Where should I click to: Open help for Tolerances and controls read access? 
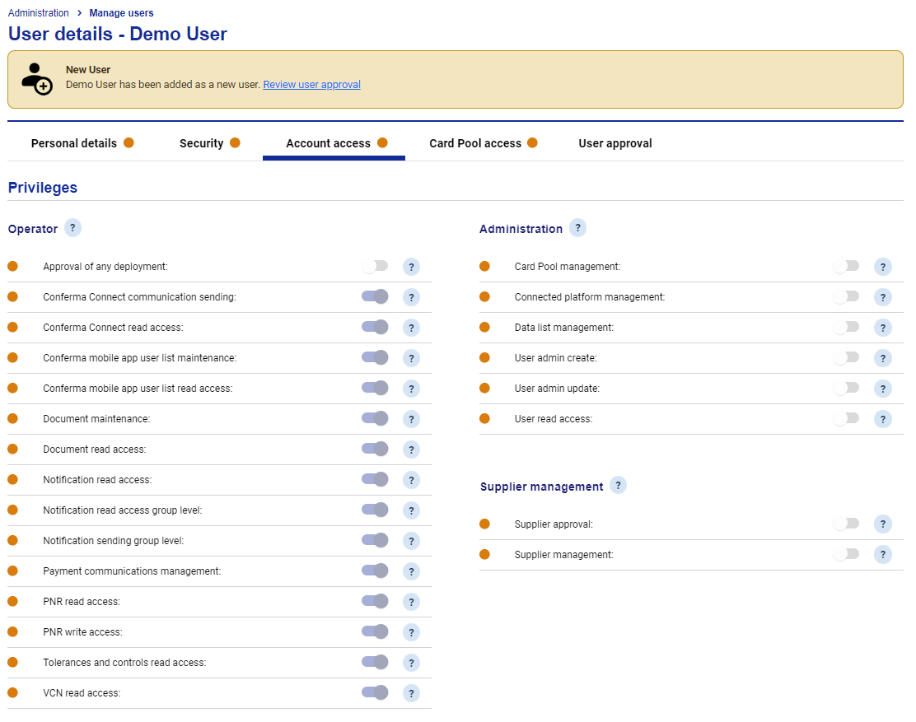pos(411,663)
